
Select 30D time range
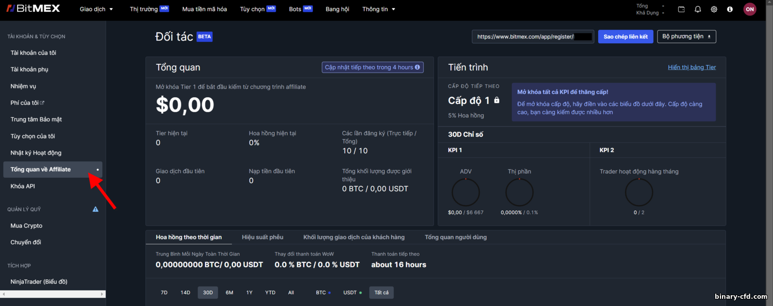(208, 293)
